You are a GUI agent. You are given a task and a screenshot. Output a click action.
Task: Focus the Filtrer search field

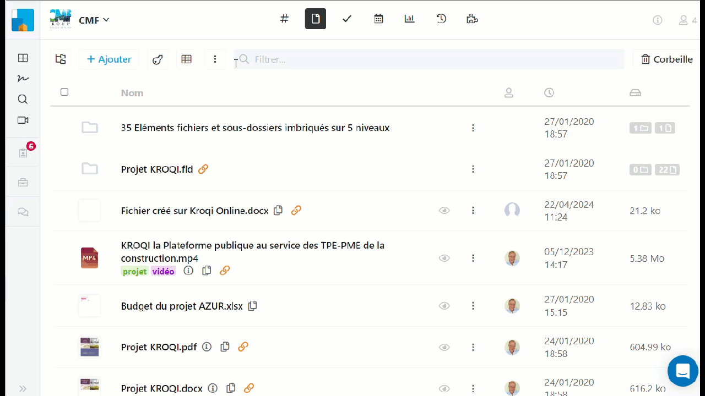click(430, 59)
